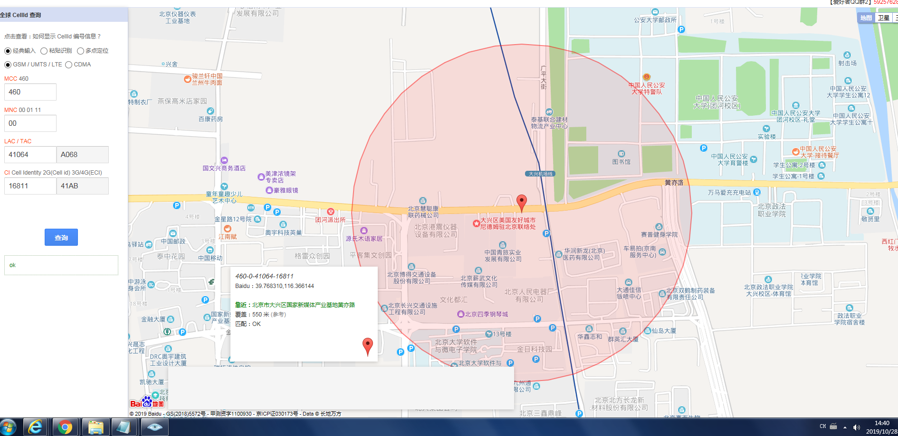
Task: Click the red marker in the info popup
Action: (368, 346)
